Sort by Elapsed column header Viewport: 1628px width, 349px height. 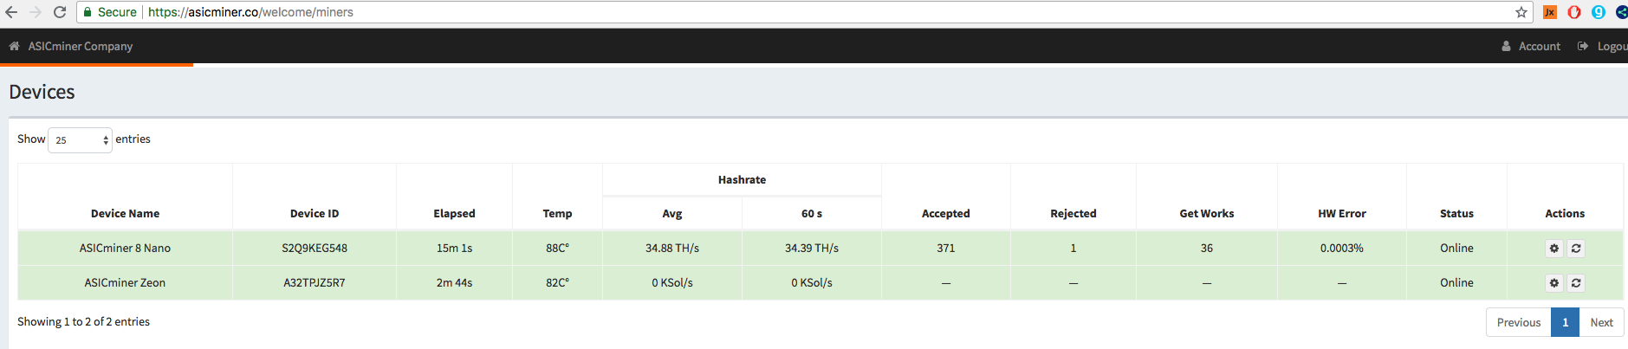454,213
